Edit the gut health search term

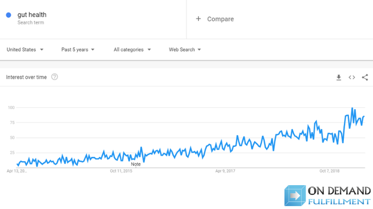click(32, 15)
